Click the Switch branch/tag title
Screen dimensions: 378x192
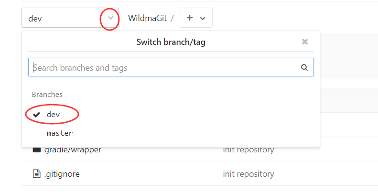171,42
